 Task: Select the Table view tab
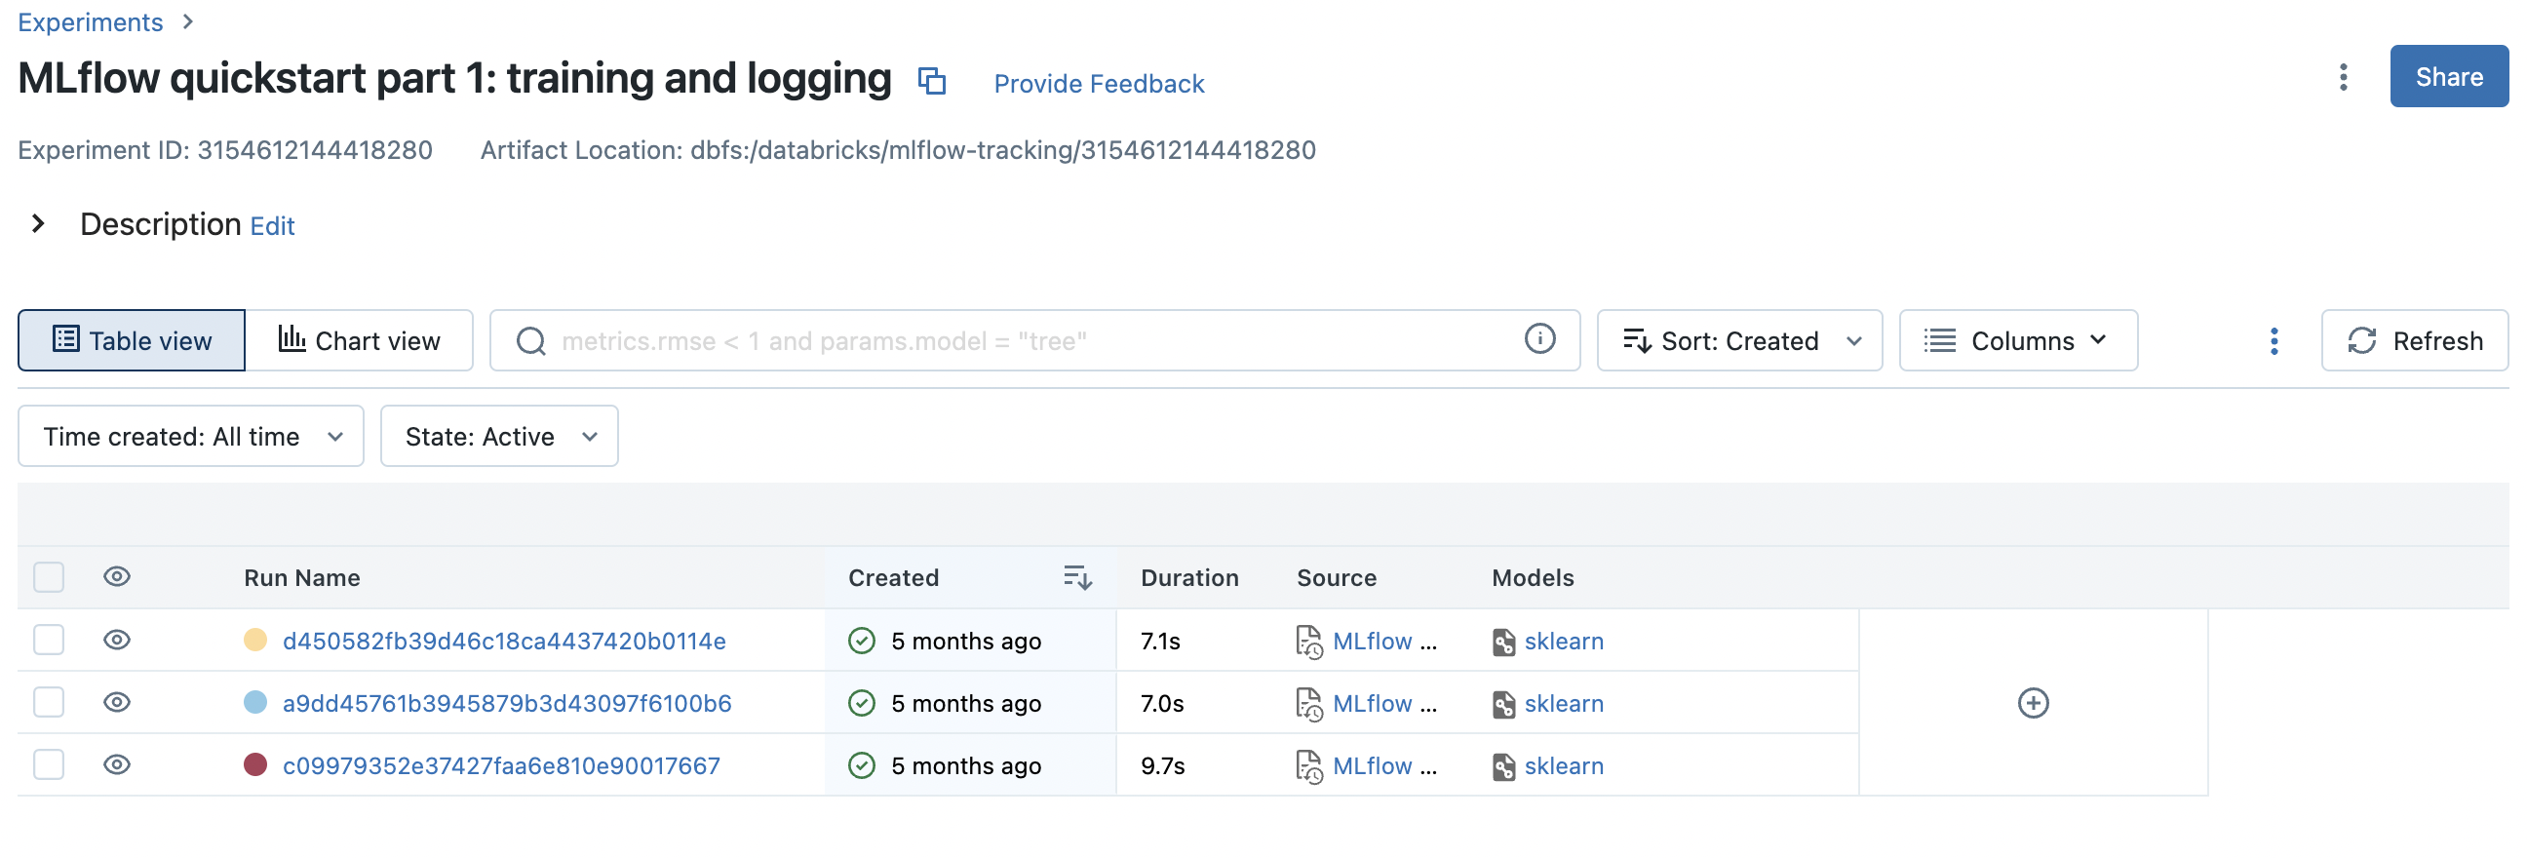tap(132, 341)
